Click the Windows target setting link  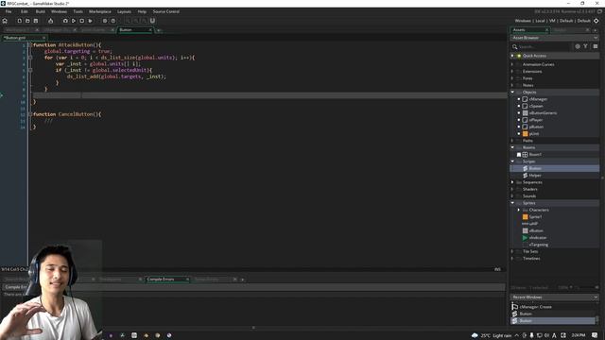(x=523, y=21)
